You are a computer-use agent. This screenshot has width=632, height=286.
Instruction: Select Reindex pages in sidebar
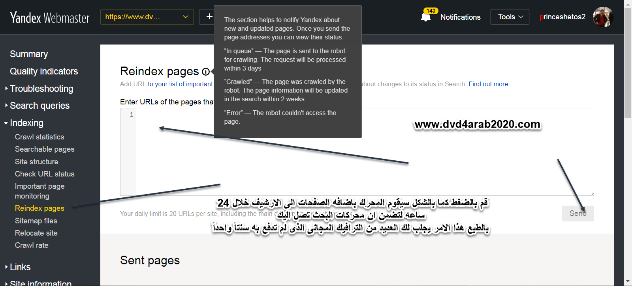click(x=39, y=208)
